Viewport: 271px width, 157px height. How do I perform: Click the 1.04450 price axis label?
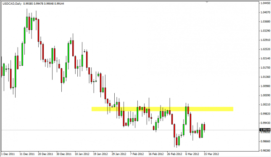coord(265,3)
